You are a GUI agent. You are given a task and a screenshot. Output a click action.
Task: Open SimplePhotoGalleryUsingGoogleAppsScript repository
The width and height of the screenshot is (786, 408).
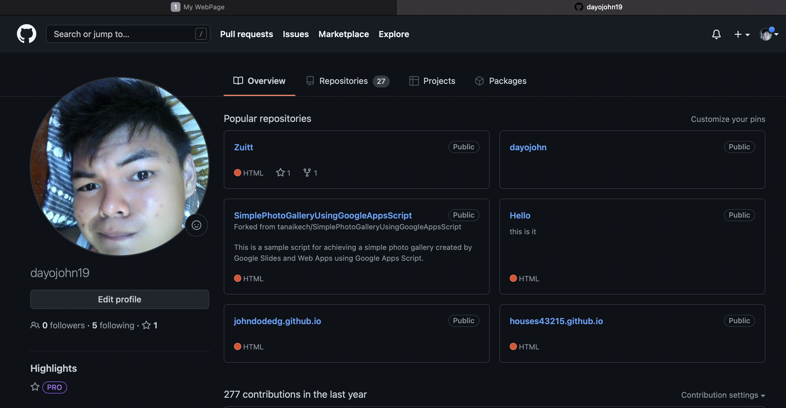323,215
